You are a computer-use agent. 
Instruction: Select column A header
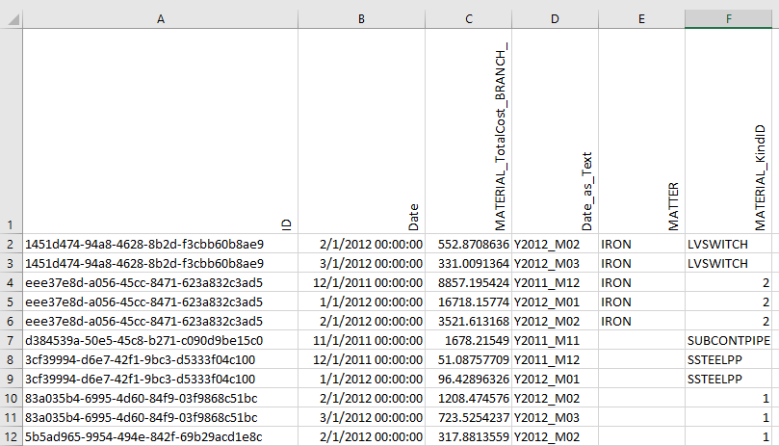[160, 18]
